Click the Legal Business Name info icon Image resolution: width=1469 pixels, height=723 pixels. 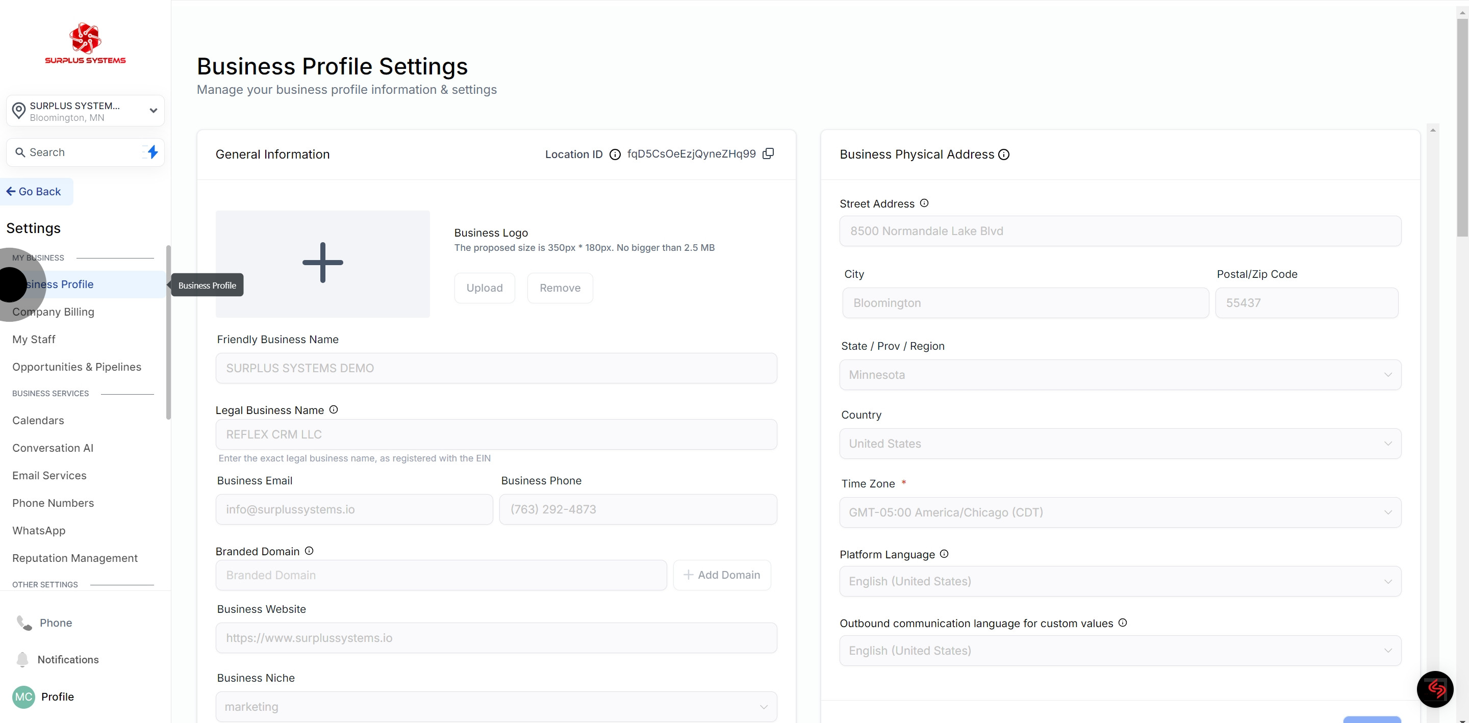334,409
